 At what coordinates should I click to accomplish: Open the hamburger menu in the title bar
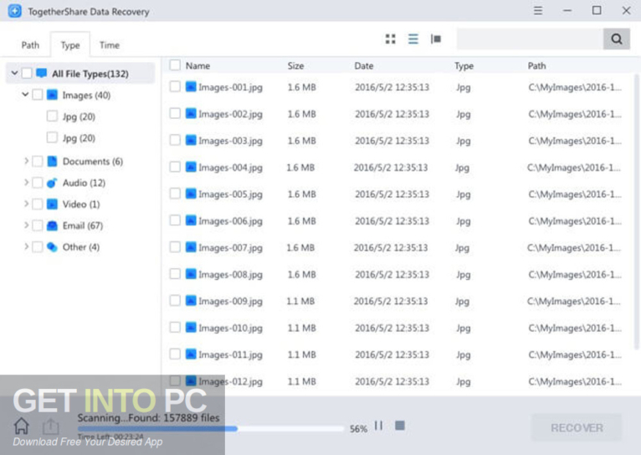click(538, 11)
